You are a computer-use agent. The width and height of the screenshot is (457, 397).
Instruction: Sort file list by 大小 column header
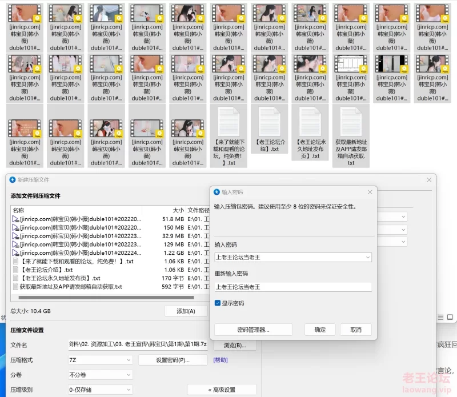click(164, 210)
